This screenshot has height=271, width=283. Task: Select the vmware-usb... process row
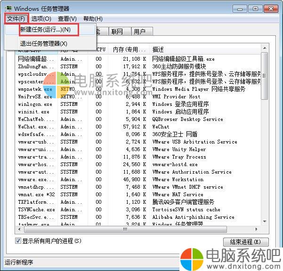138,142
